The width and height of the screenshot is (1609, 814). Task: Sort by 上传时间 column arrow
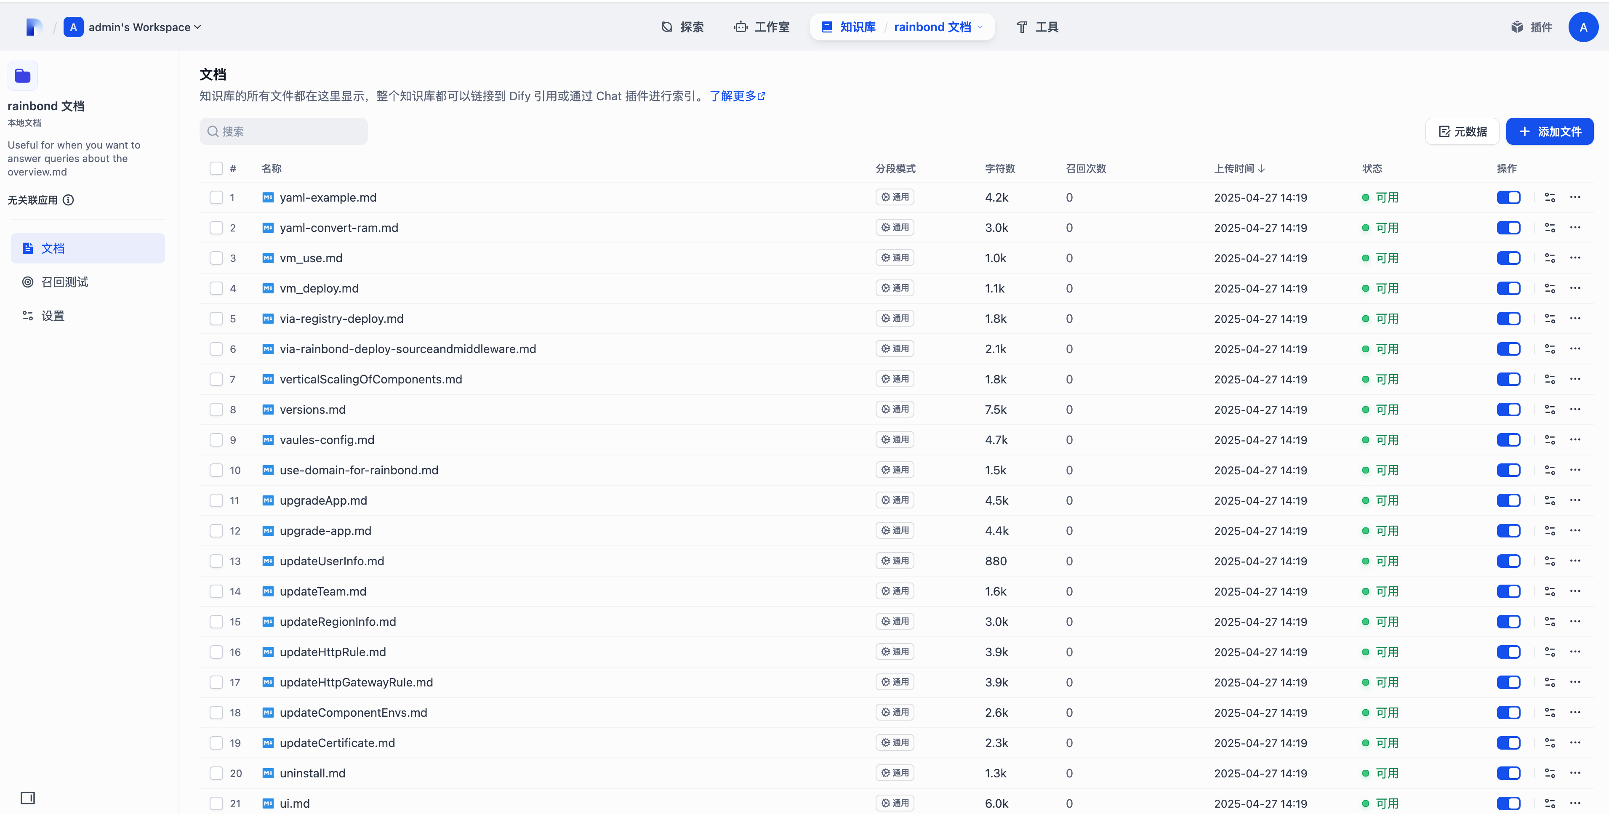tap(1261, 168)
